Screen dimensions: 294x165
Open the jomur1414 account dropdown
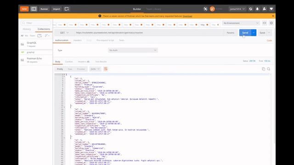tap(237, 9)
